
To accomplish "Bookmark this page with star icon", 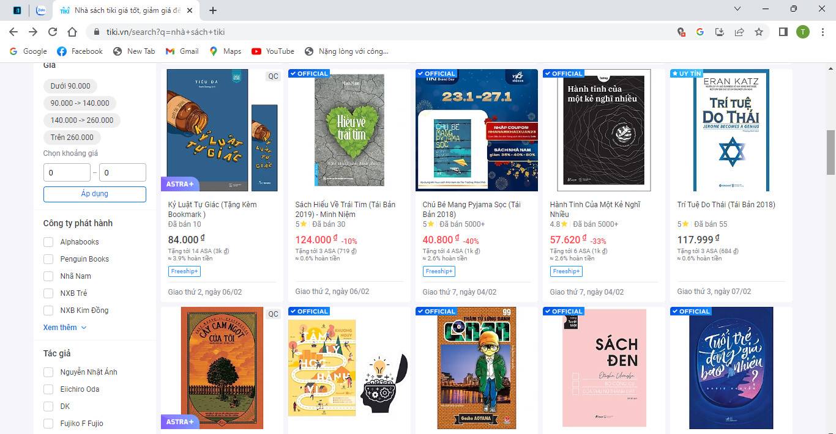I will 759,32.
